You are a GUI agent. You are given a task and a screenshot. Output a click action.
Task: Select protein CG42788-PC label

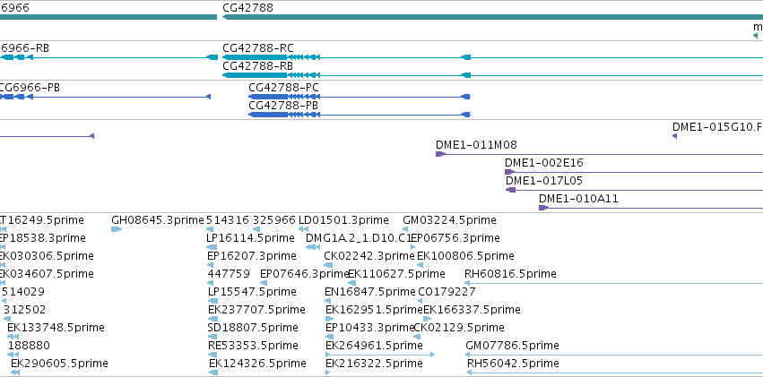pos(283,88)
